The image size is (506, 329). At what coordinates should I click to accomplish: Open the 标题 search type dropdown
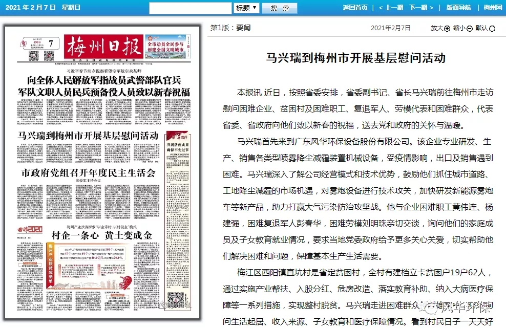(246, 8)
